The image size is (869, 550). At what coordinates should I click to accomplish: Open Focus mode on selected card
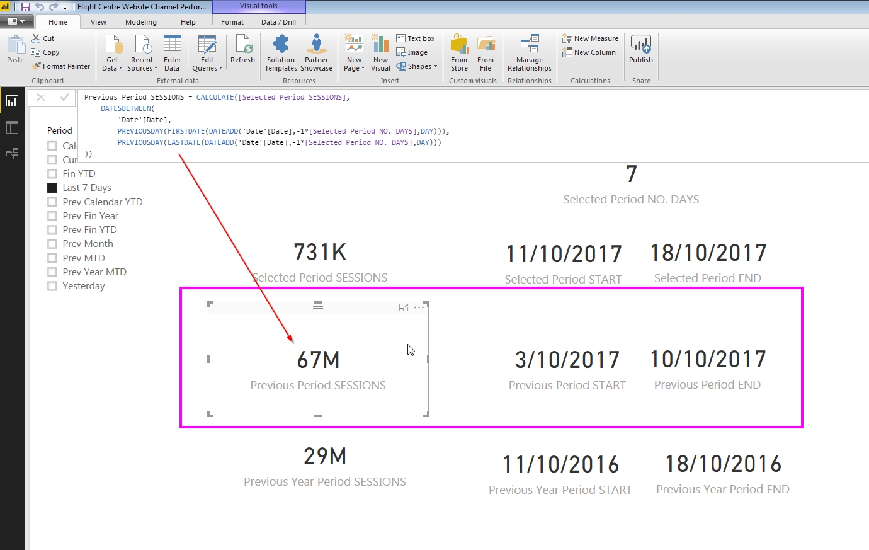404,307
